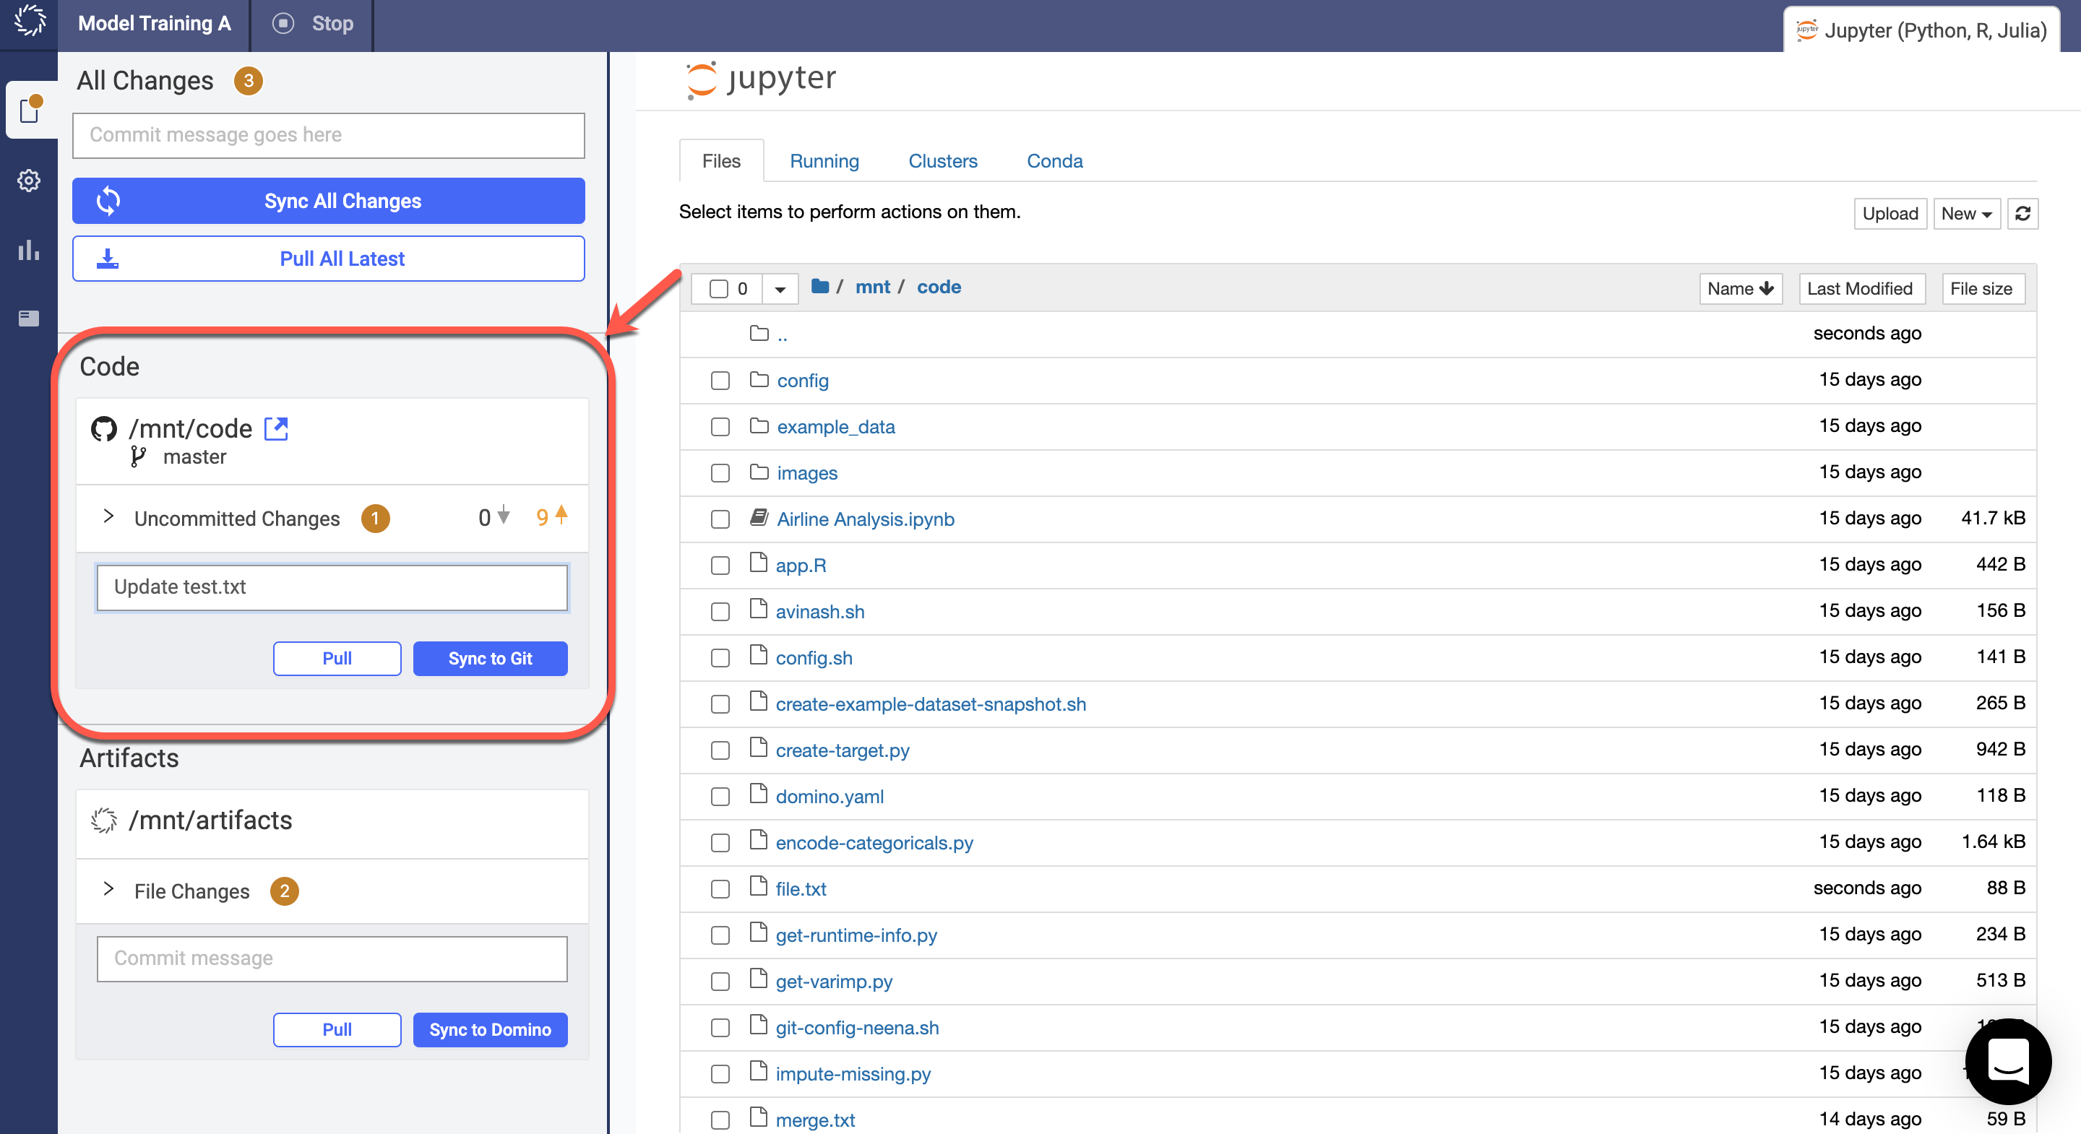Click the commit message input field
This screenshot has width=2081, height=1134.
[x=331, y=587]
